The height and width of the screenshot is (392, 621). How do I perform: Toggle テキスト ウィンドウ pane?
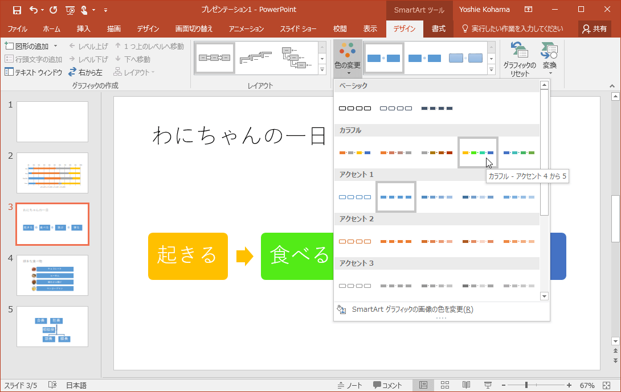pyautogui.click(x=34, y=72)
